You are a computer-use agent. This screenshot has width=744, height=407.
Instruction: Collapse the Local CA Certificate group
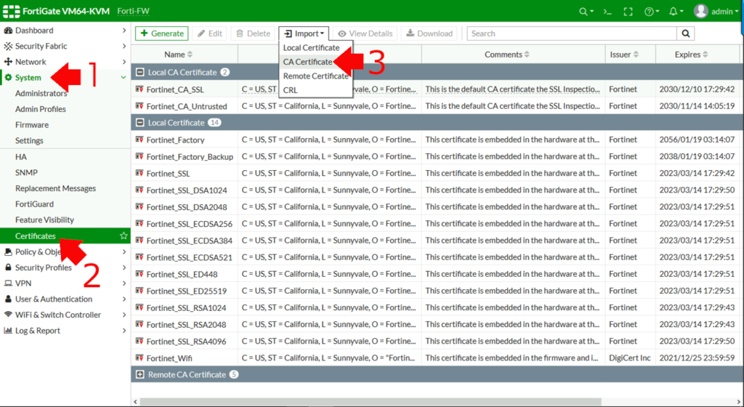[140, 72]
